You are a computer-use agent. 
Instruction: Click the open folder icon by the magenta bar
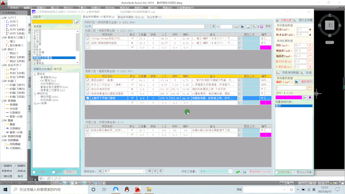[x=305, y=97]
